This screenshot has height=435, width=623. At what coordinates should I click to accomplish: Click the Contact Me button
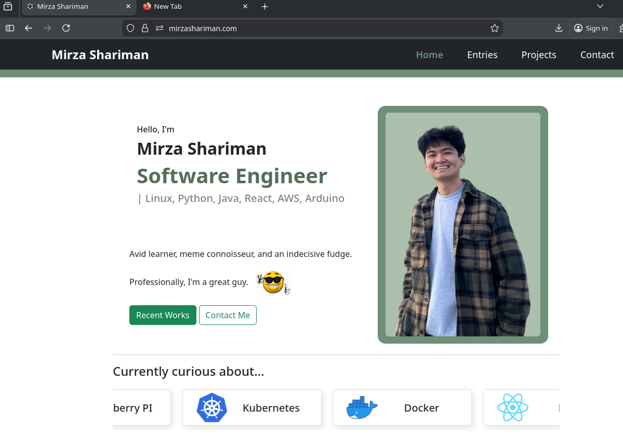(x=228, y=315)
